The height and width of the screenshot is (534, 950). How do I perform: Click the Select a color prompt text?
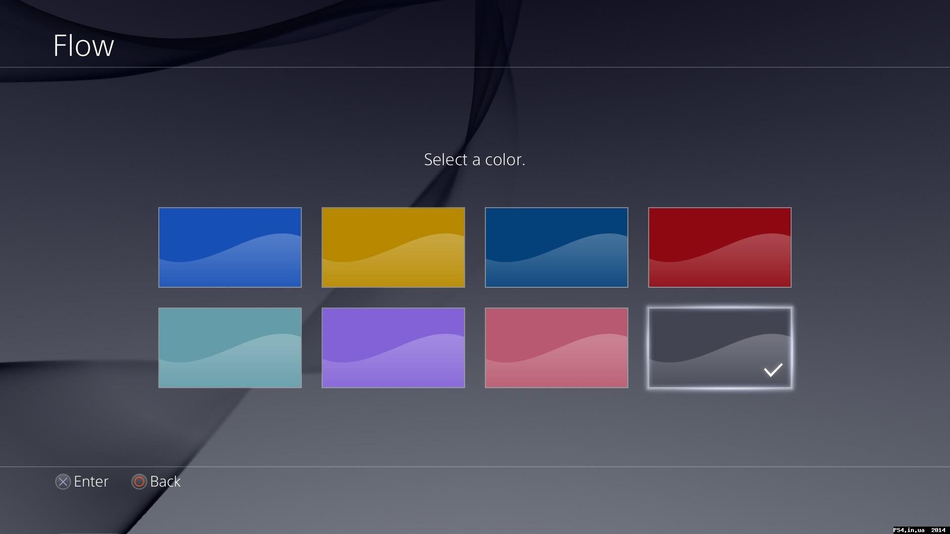click(x=475, y=159)
